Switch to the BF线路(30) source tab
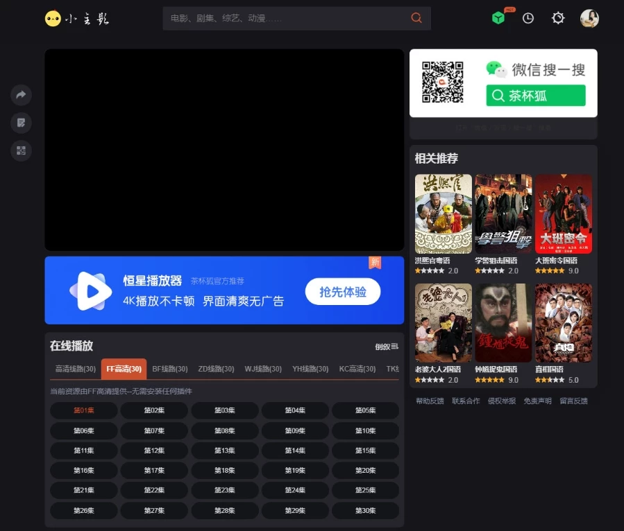 pos(169,369)
